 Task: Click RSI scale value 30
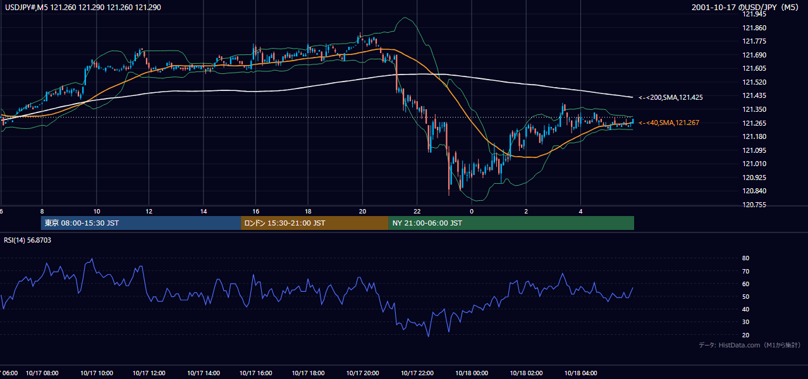pyautogui.click(x=745, y=322)
